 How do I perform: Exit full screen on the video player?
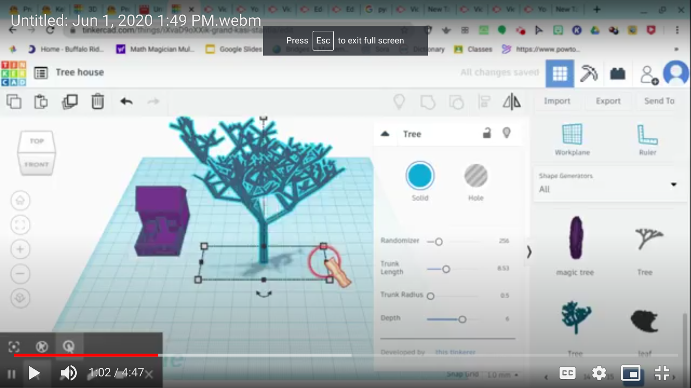point(662,373)
